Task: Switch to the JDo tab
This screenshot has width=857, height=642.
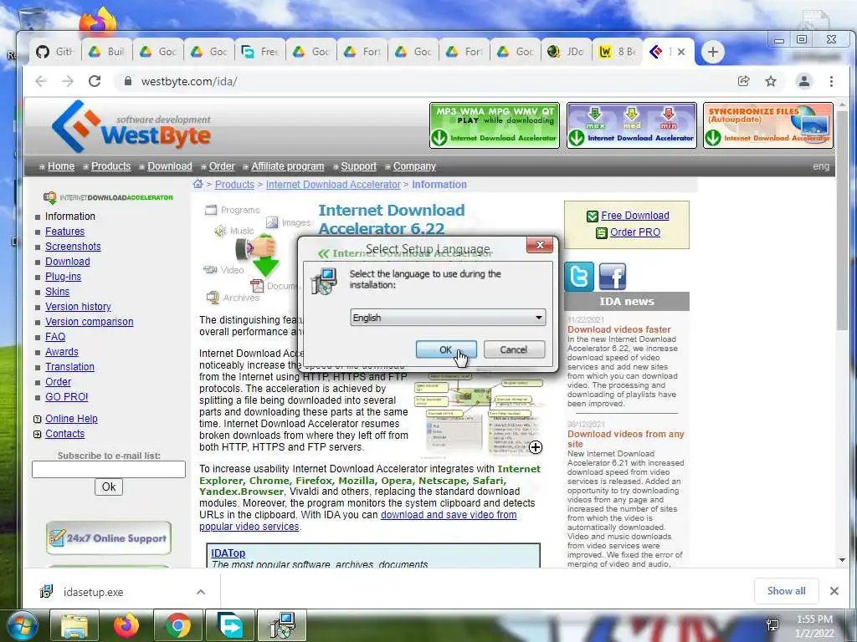Action: (x=566, y=52)
